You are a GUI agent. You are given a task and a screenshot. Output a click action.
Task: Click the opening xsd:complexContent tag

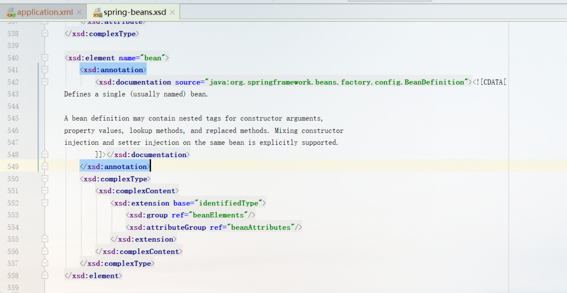click(137, 191)
